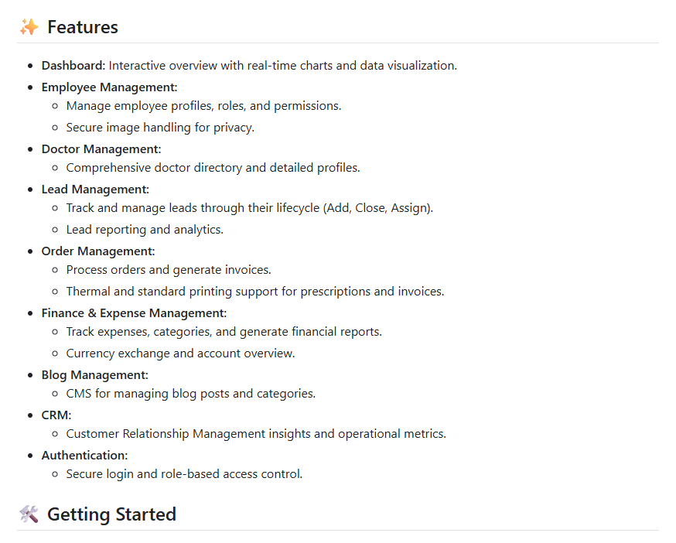Click the Finance & Expense Management title
Screen dimensions: 676x543
tap(134, 313)
